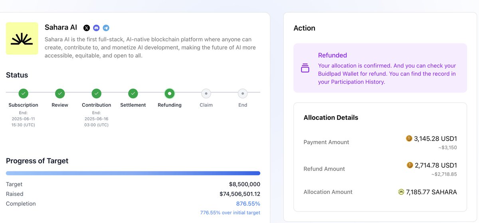Click the "Allocation Amount" label
This screenshot has width=479, height=223.
click(328, 192)
